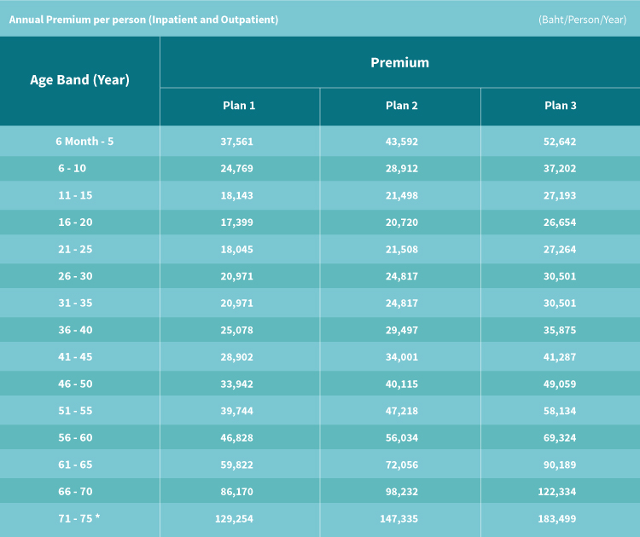The height and width of the screenshot is (537, 640).
Task: Select Plan 2 value 29,497
Action: click(x=402, y=330)
